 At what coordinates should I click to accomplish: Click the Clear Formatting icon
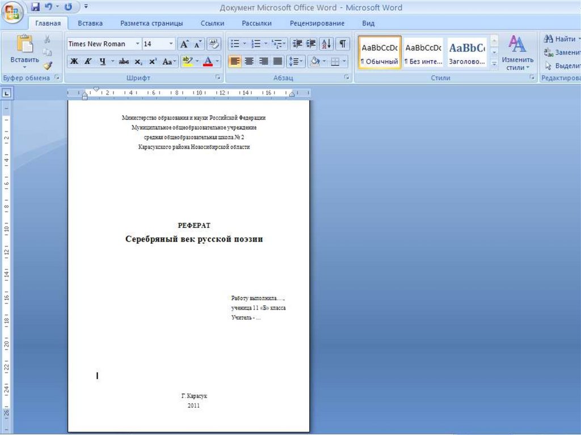coord(213,44)
